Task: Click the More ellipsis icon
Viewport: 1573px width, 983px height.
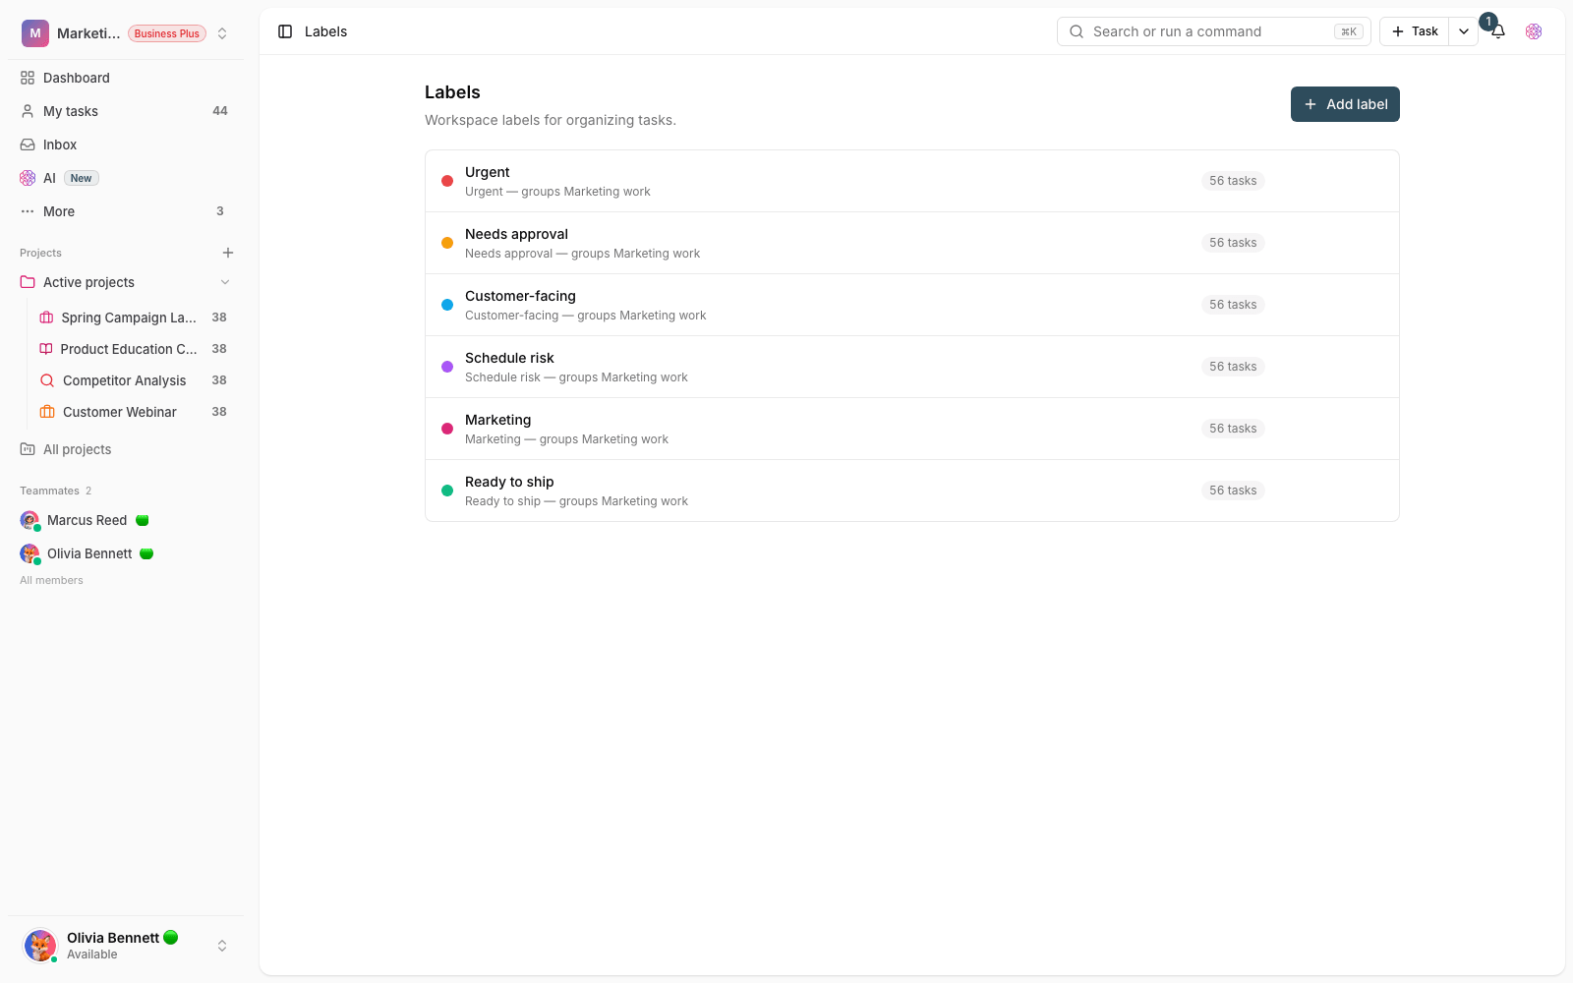Action: coord(28,211)
